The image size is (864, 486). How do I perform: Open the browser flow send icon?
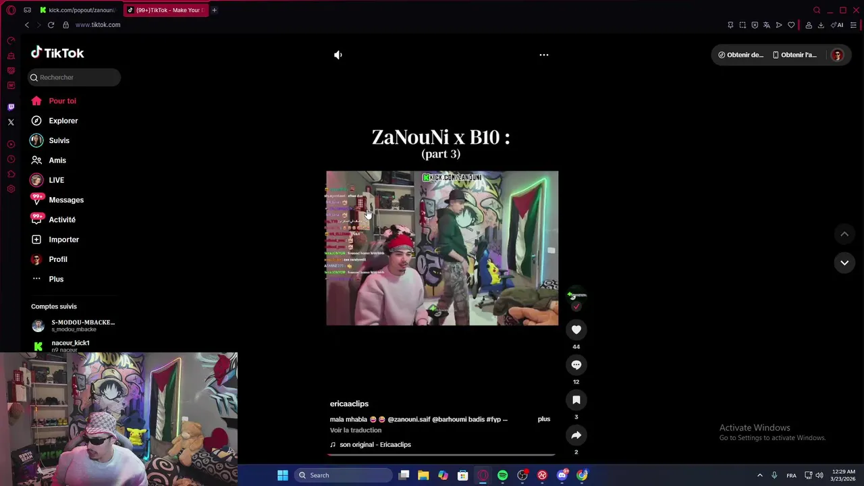pyautogui.click(x=779, y=25)
